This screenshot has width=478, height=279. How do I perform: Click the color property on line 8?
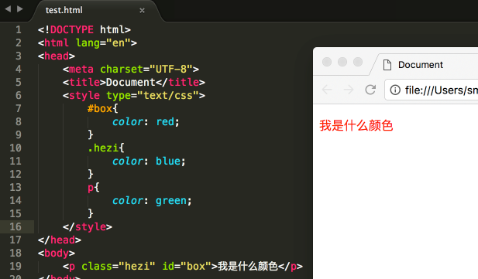point(128,121)
